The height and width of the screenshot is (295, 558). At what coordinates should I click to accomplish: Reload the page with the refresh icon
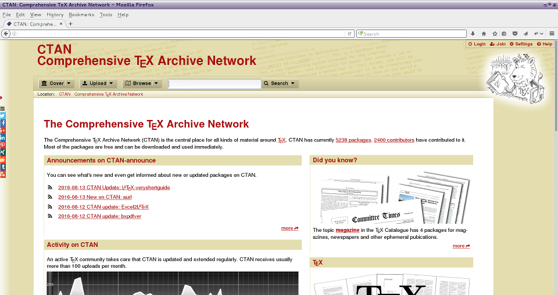[349, 34]
